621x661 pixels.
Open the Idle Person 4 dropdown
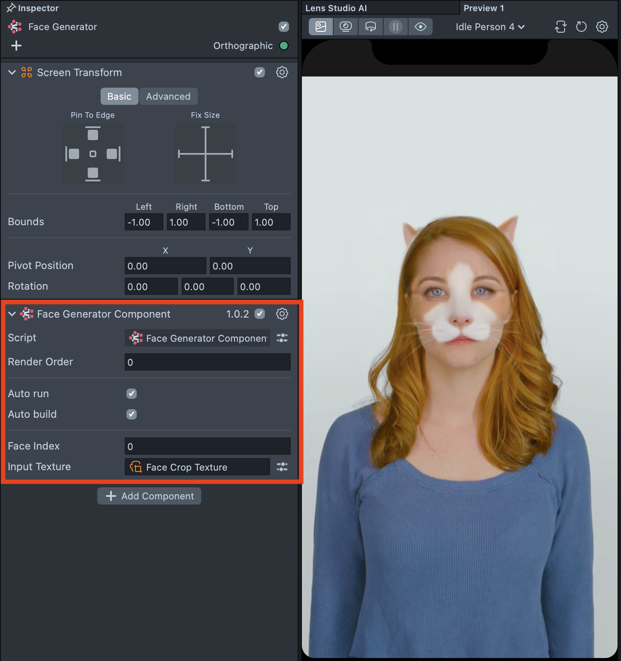tap(490, 27)
